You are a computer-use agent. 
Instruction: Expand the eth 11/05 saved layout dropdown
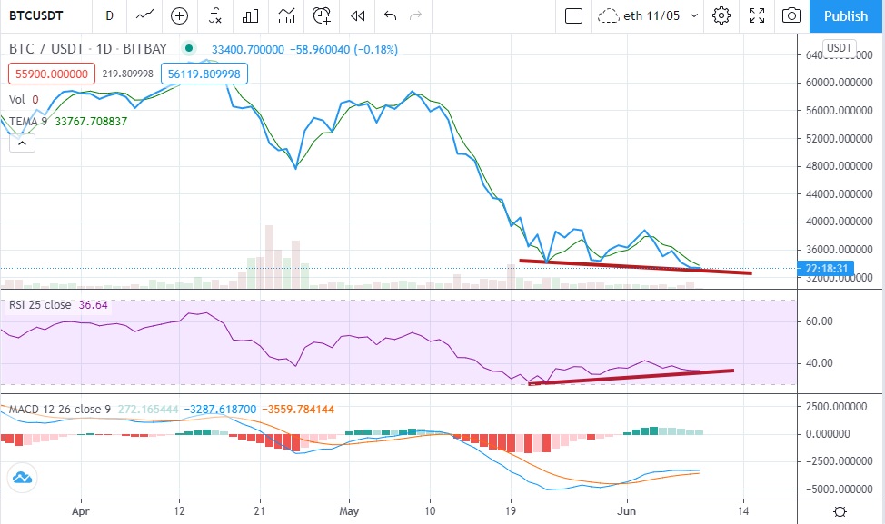tap(649, 15)
